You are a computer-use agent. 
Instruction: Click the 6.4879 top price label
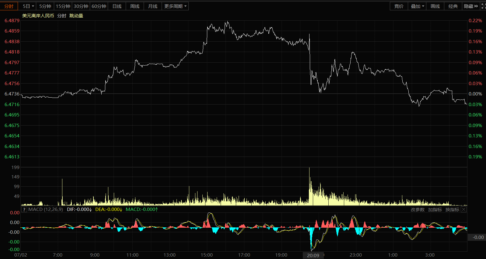12,21
